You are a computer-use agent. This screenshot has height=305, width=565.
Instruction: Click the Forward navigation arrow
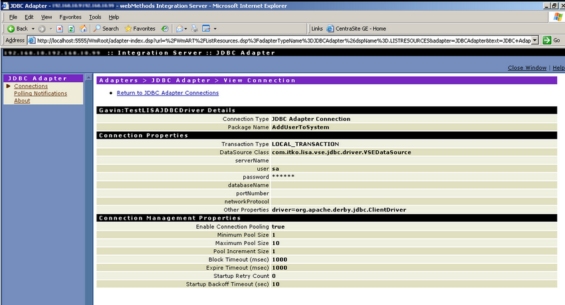(42, 29)
